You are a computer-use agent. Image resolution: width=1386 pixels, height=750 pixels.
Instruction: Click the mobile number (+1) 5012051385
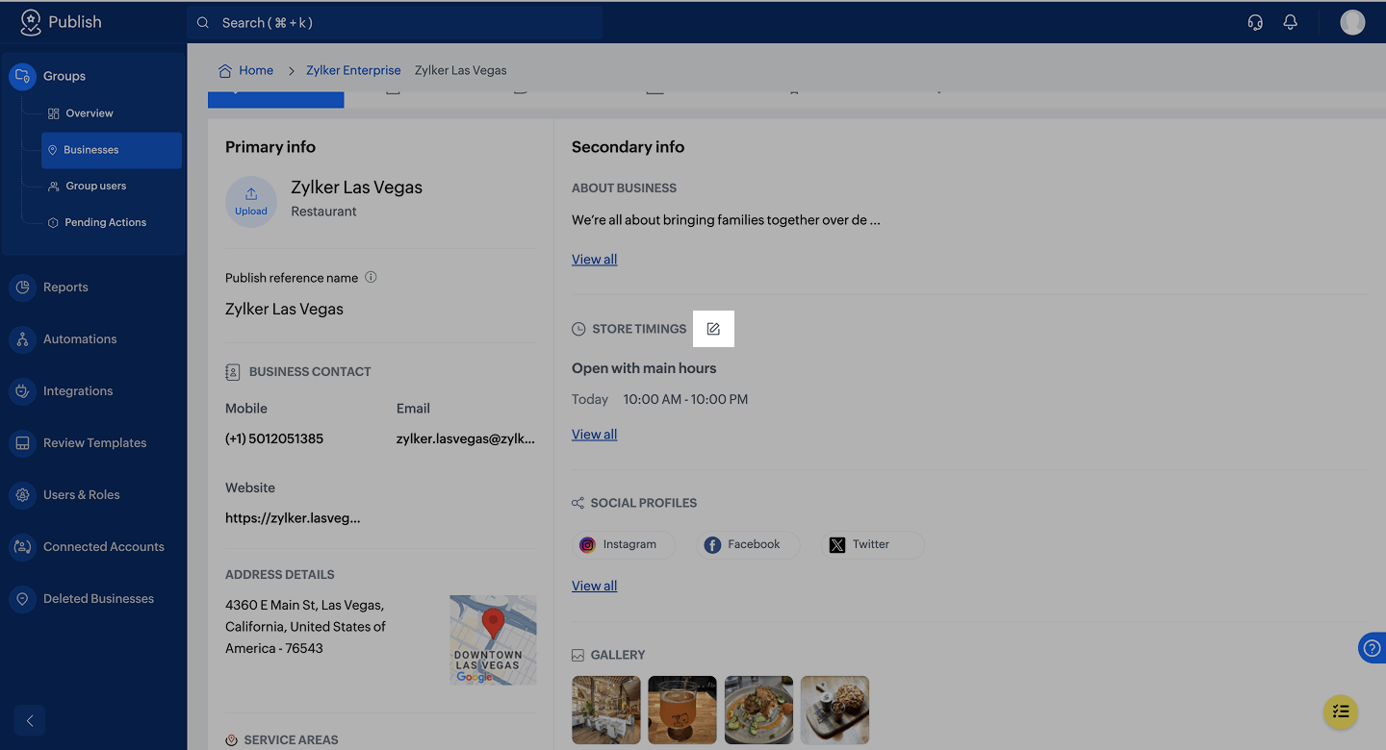[274, 438]
